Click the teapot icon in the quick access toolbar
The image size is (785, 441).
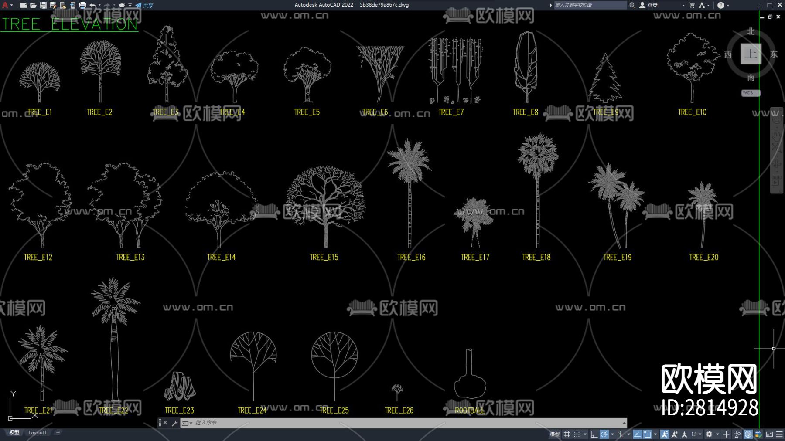tap(122, 5)
